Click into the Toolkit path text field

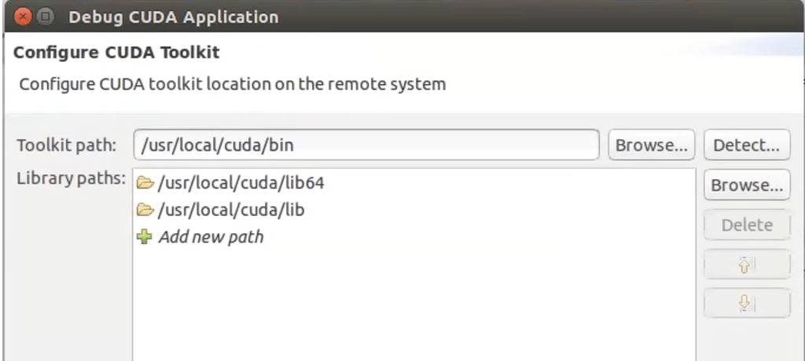pos(366,145)
